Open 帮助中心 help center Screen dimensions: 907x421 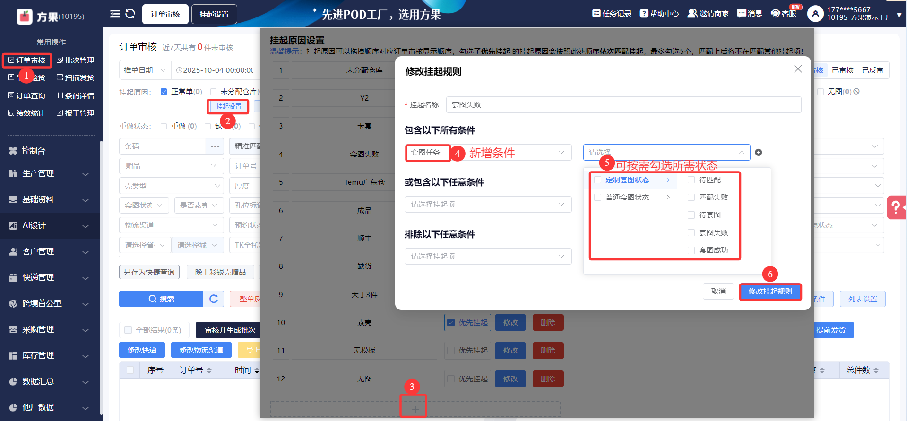[659, 14]
